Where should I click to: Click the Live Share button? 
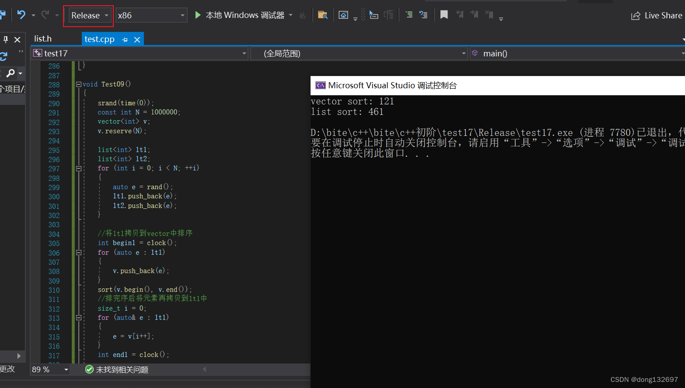(657, 15)
